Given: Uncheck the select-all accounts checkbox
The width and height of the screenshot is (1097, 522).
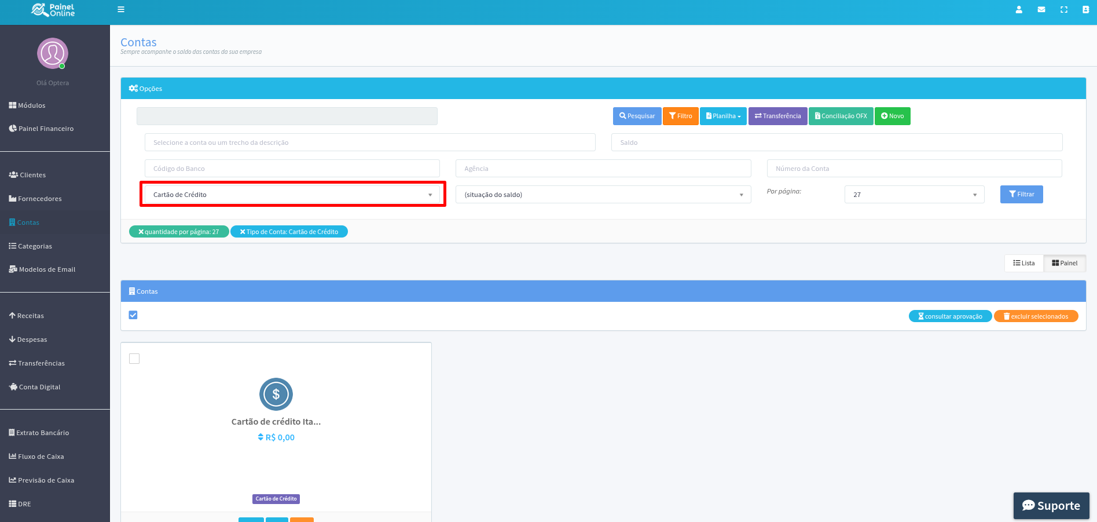Looking at the screenshot, I should [133, 315].
